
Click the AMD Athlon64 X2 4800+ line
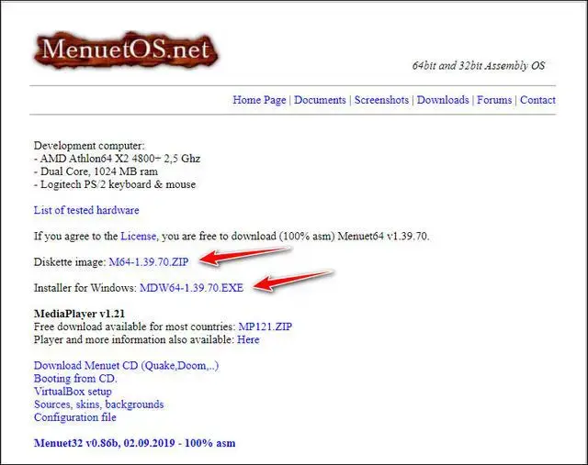[117, 159]
